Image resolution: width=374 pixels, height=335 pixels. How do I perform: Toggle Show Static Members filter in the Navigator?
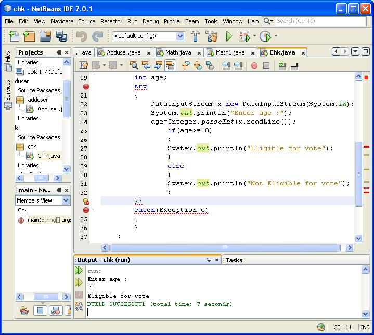(x=56, y=311)
